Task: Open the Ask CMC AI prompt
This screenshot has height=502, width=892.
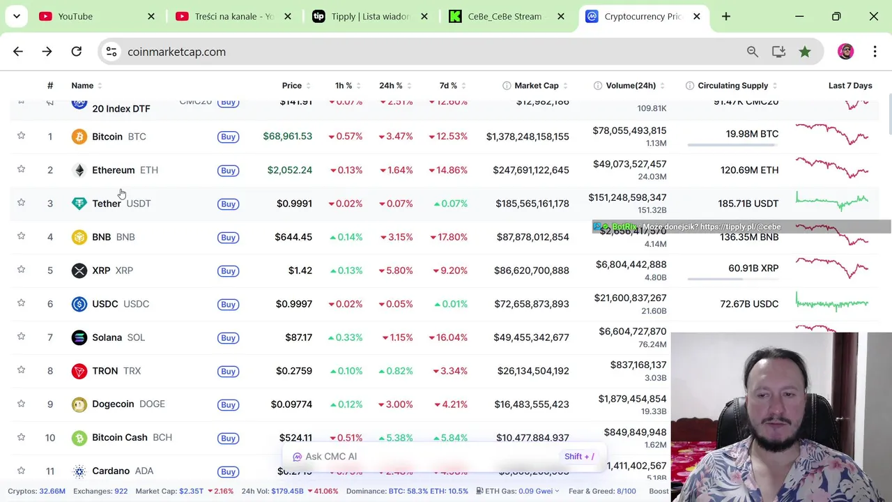Action: pyautogui.click(x=443, y=457)
